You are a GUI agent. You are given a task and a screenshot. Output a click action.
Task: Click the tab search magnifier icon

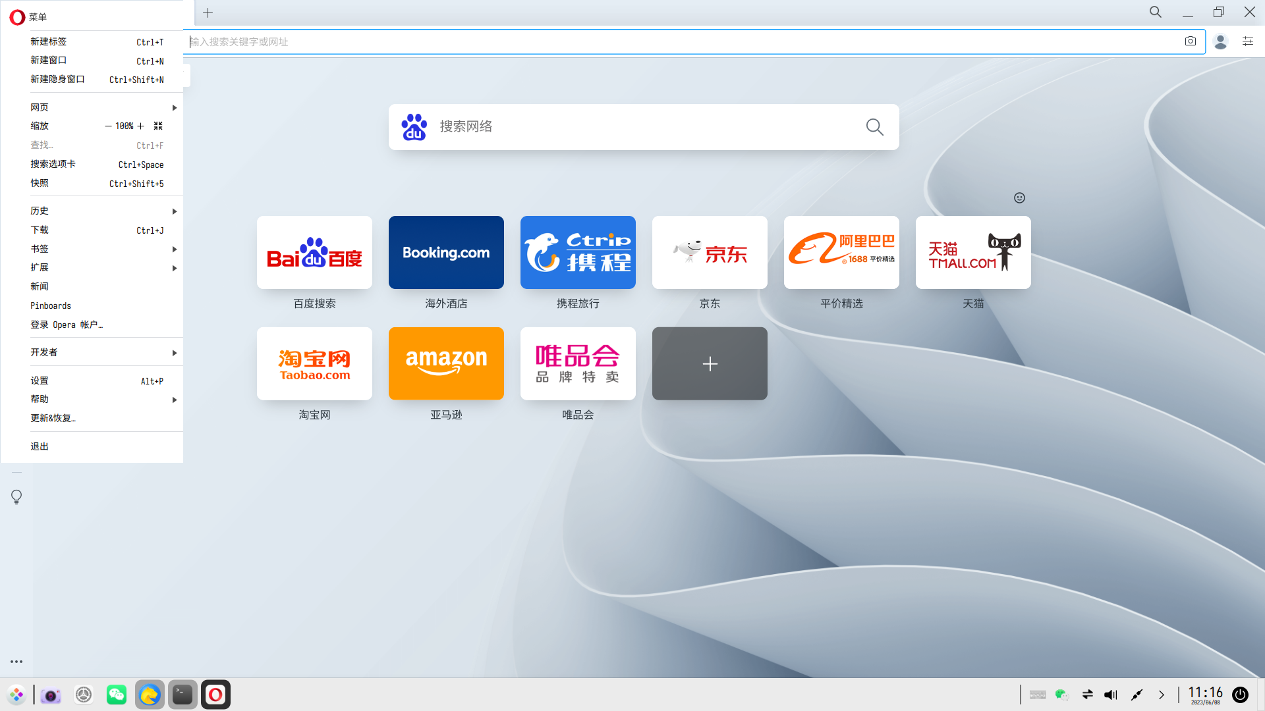point(1155,12)
